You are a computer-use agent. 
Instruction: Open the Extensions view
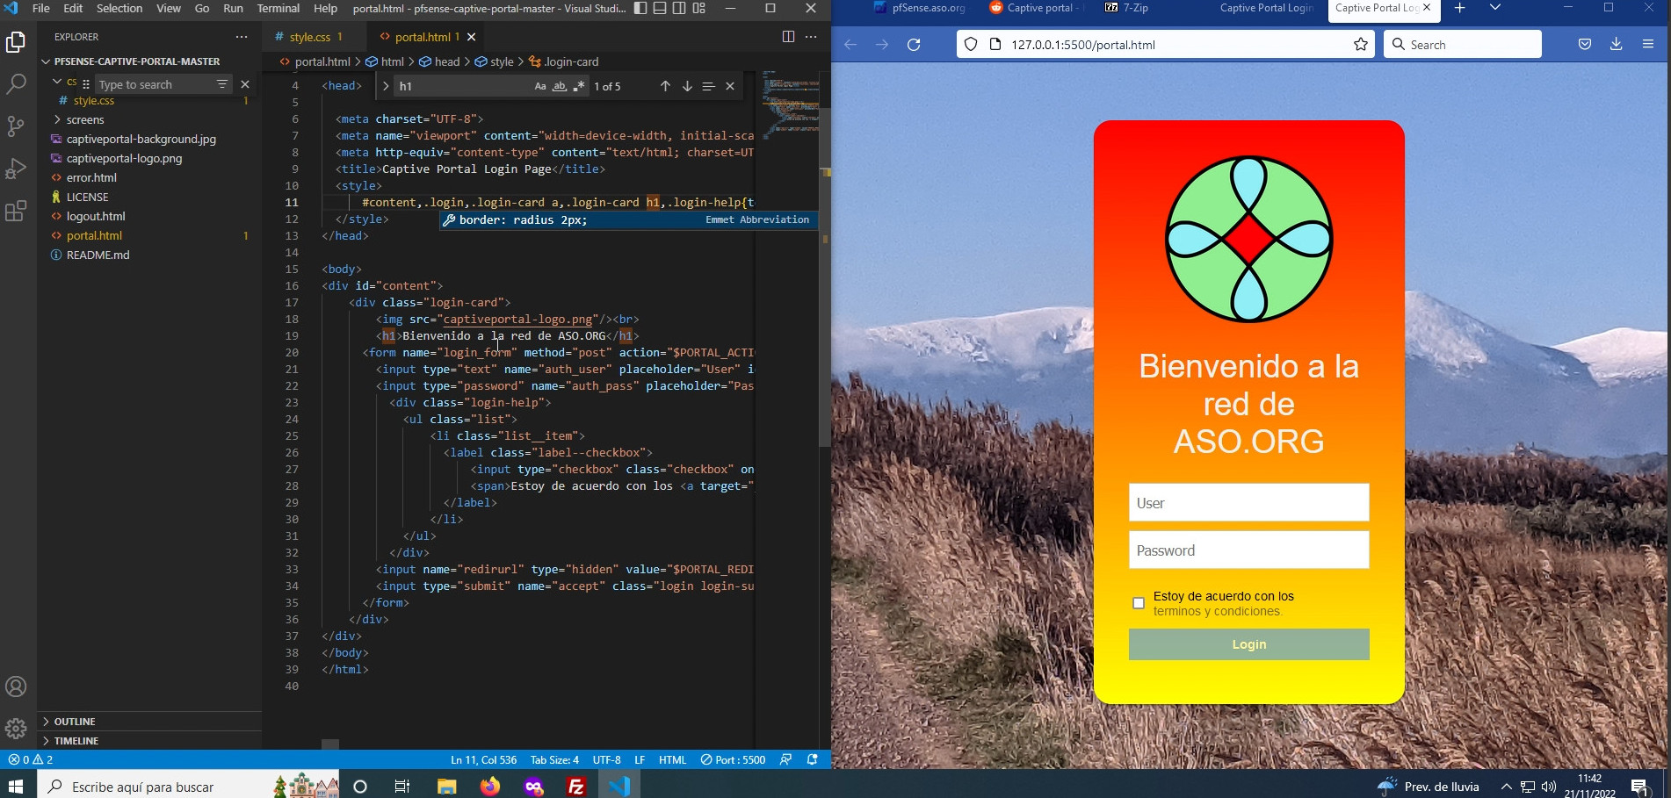tap(16, 212)
